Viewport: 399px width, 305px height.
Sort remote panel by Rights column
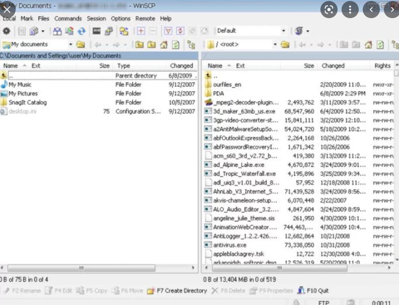(382, 65)
